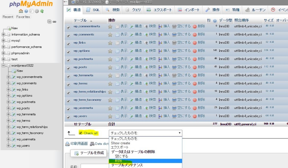The image size is (288, 168).
Task: Click the テーブルを作成 button
Action: [89, 153]
